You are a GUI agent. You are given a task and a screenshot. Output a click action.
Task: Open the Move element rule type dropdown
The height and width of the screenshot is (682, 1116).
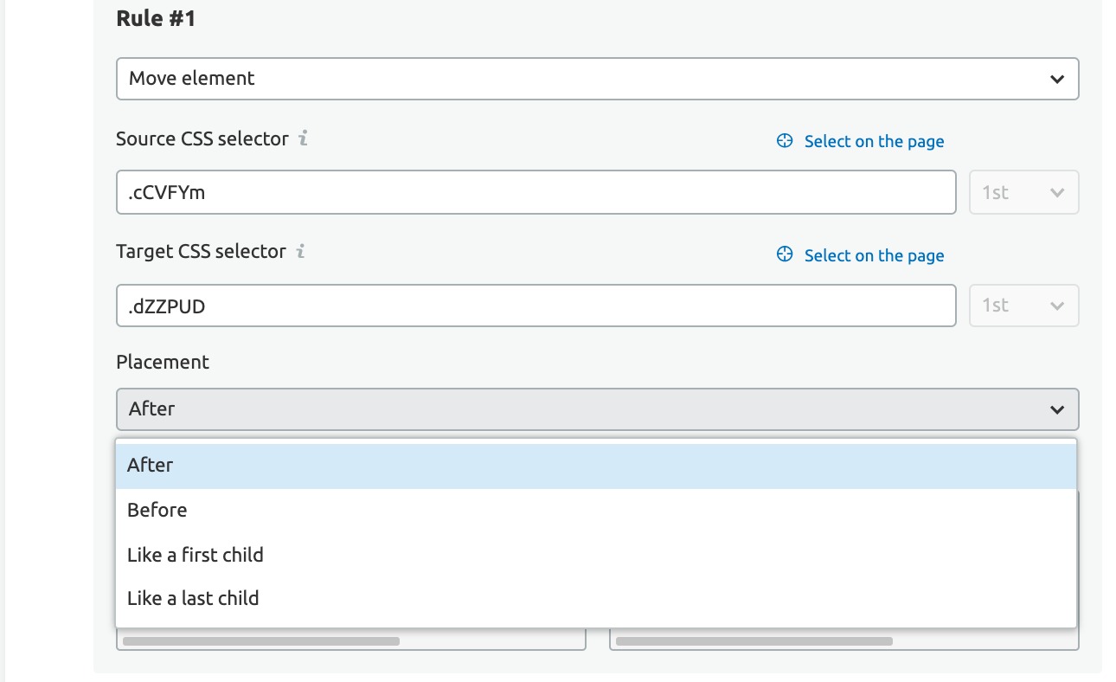click(x=597, y=79)
